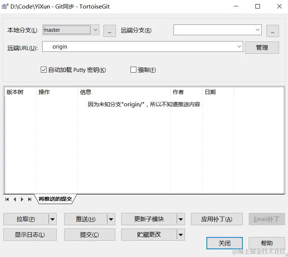Open the 拉取 button dropdown arrow
Viewport: 288px width, 257px height.
pos(53,219)
